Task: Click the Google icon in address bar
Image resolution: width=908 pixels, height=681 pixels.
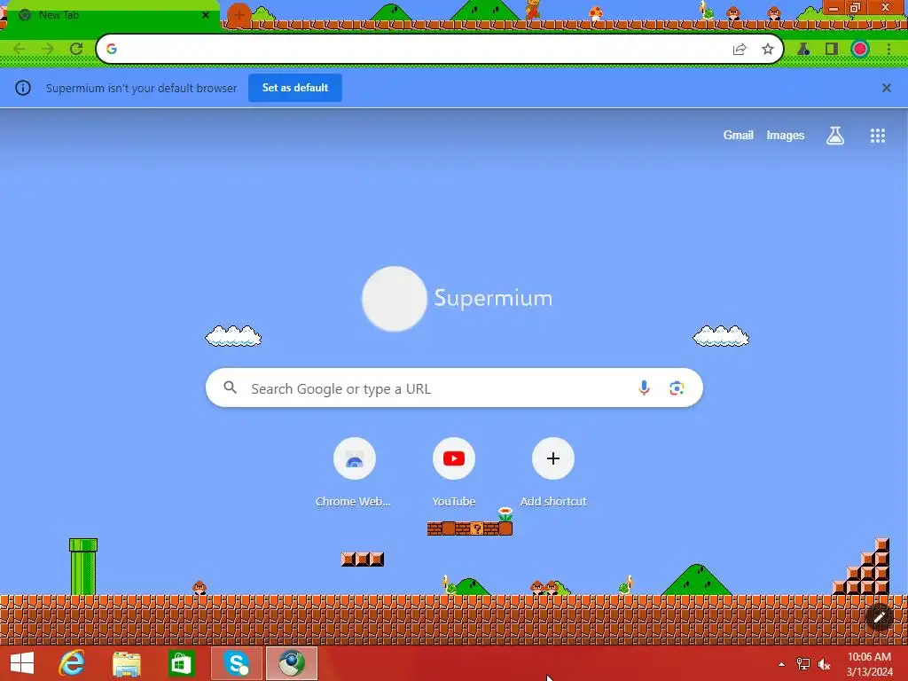Action: pyautogui.click(x=112, y=49)
